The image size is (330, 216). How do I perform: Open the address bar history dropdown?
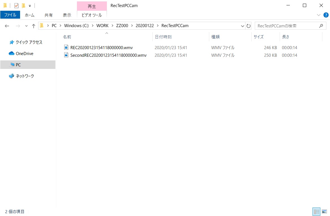click(242, 26)
